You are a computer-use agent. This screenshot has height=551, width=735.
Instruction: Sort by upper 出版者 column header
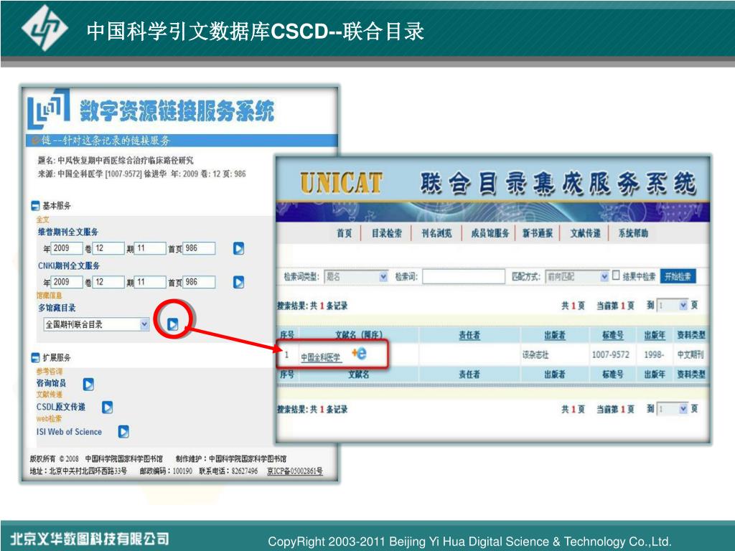[x=555, y=335]
